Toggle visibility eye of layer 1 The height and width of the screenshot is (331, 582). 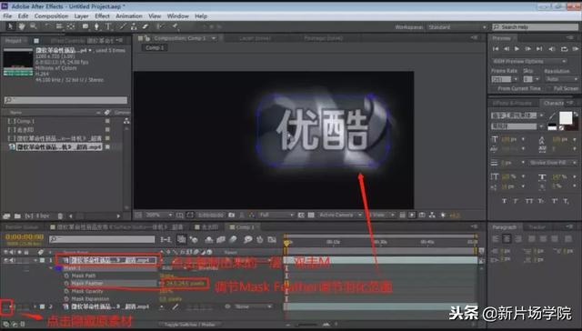(6, 260)
